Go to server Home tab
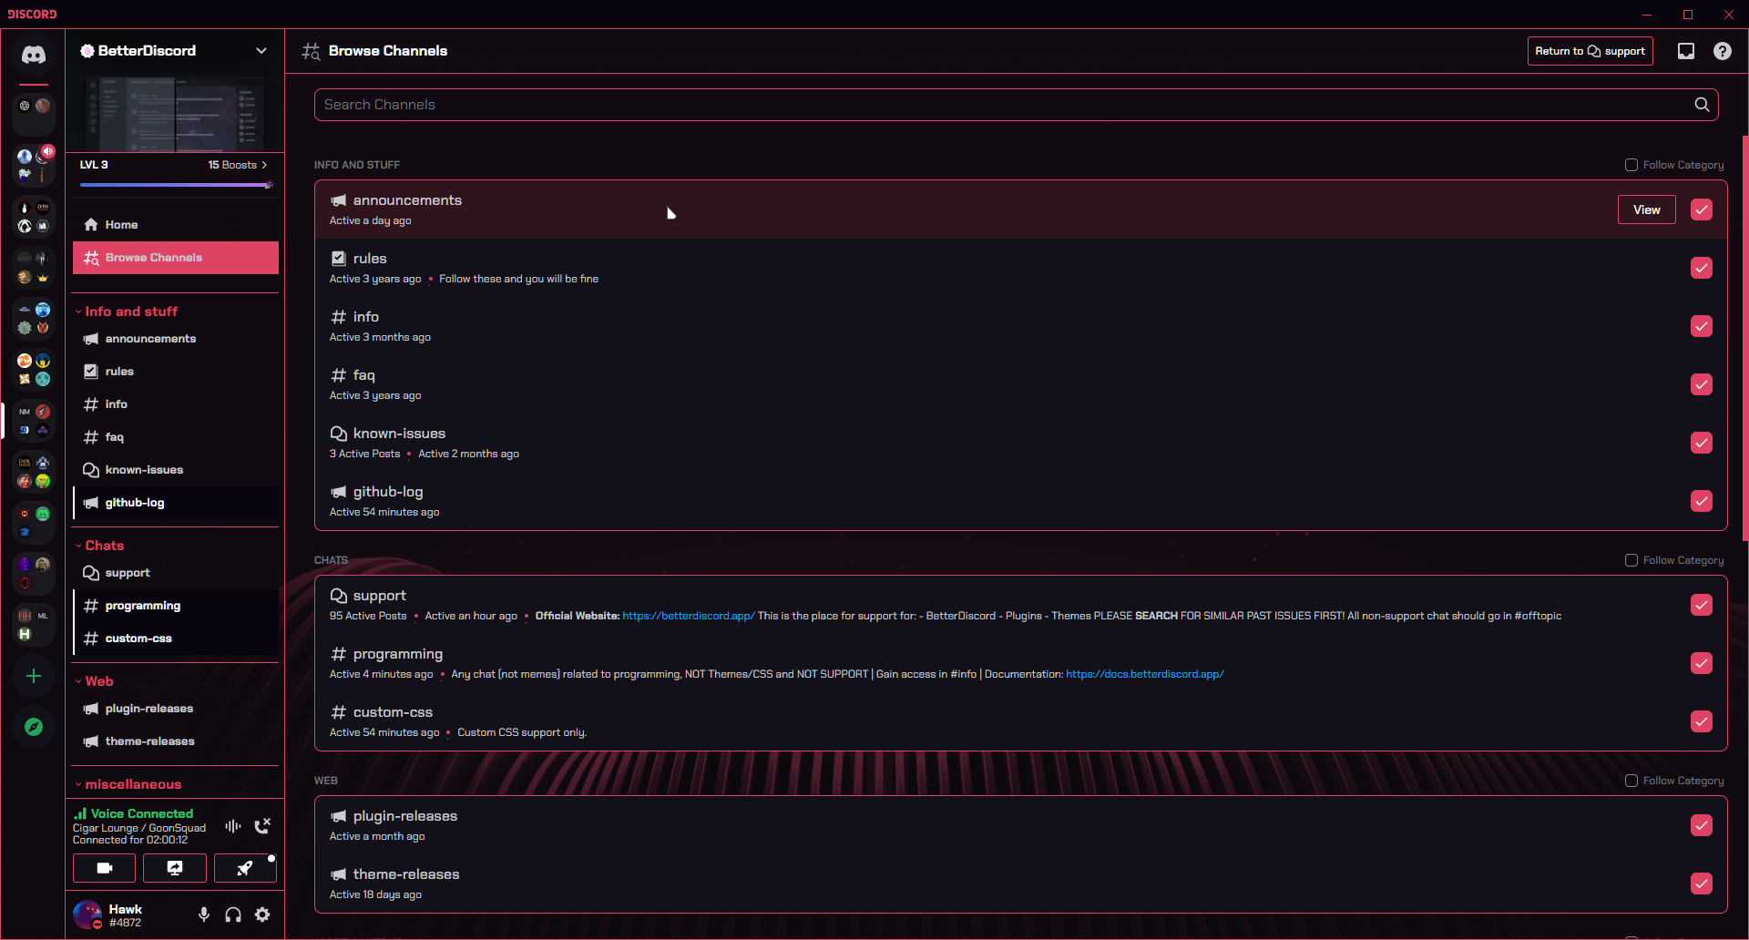The width and height of the screenshot is (1749, 940). point(176,225)
